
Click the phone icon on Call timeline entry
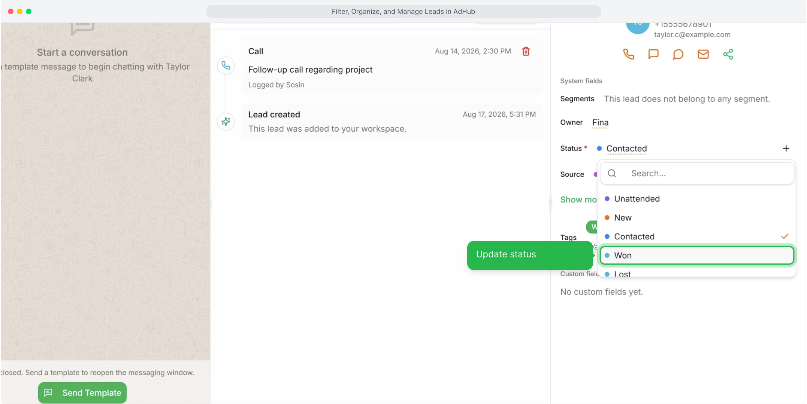226,65
